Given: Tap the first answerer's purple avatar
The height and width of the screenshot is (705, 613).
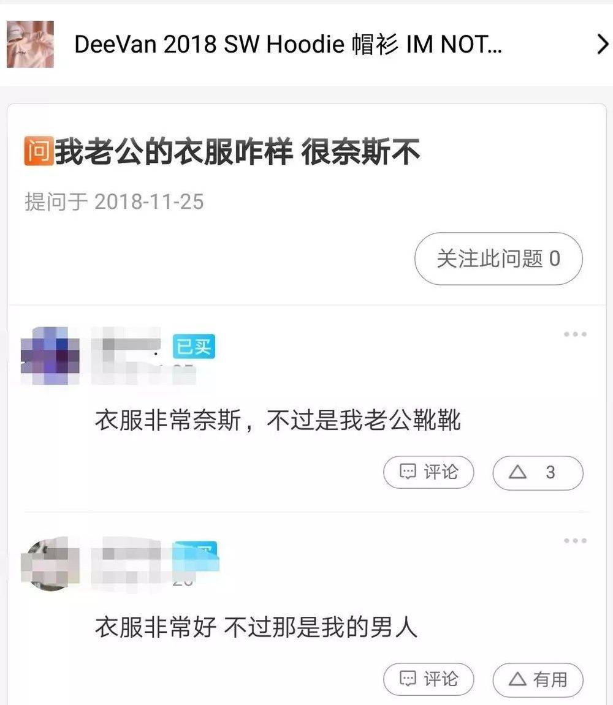Looking at the screenshot, I should 50,356.
